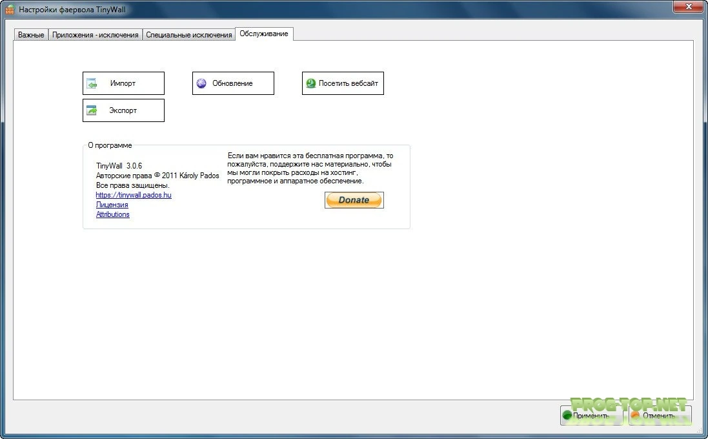Click the TinyWall 3.0.6 version text
This screenshot has width=708, height=439.
[x=119, y=166]
